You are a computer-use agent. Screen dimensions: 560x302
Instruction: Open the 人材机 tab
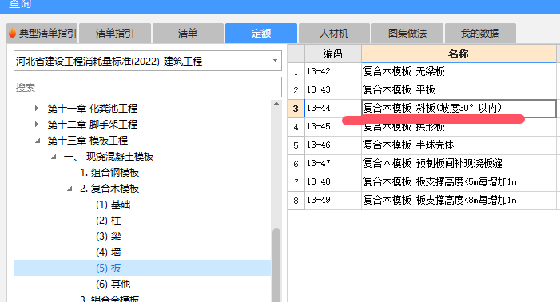334,34
